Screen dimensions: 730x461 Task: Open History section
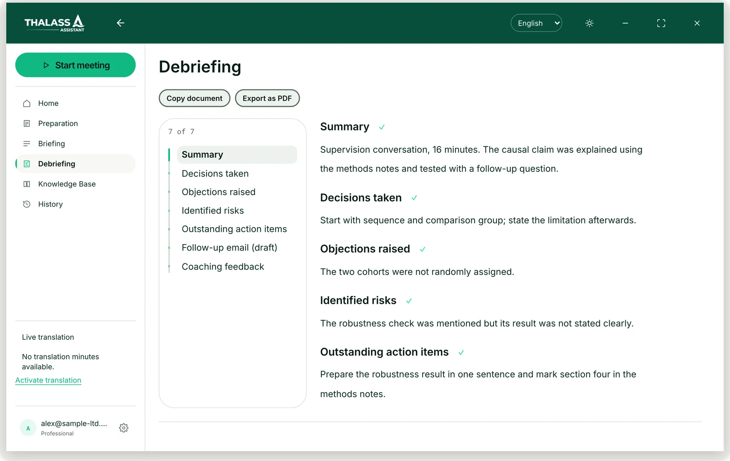(x=76, y=204)
